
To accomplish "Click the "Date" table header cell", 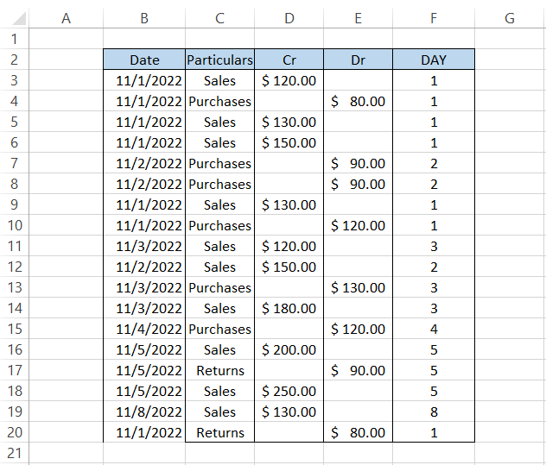I will pos(144,60).
